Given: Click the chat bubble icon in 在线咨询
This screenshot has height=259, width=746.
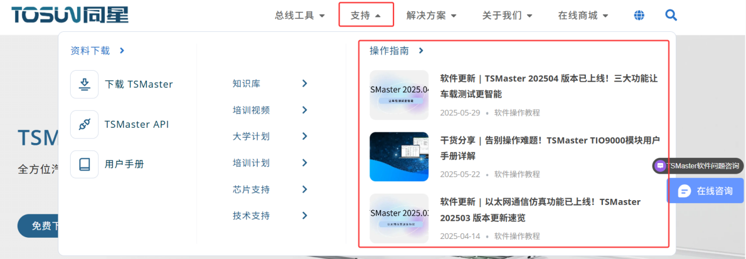Looking at the screenshot, I should (684, 191).
